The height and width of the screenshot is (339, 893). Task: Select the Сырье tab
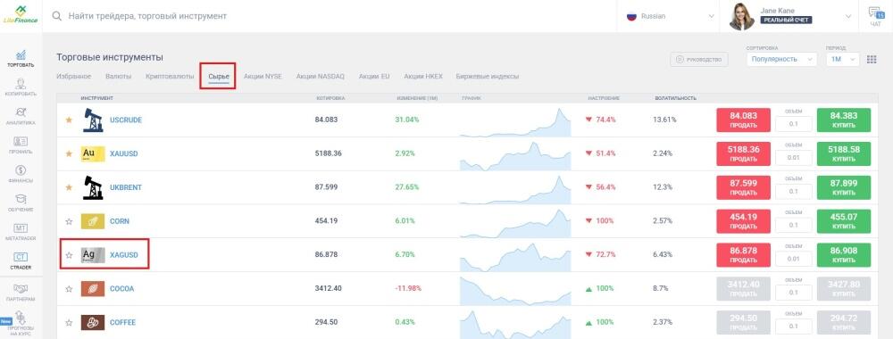click(x=219, y=76)
